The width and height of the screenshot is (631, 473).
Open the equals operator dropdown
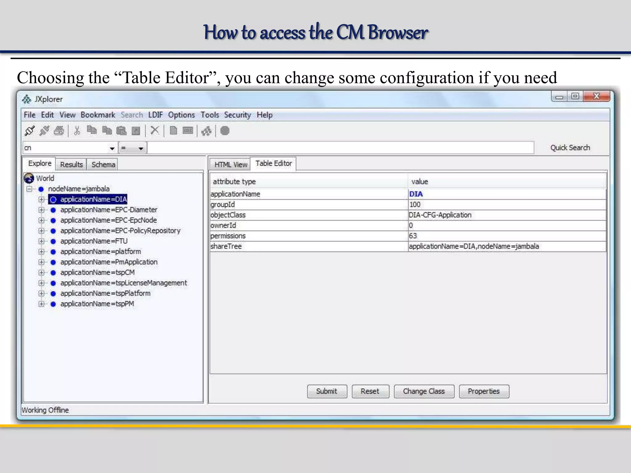[141, 148]
